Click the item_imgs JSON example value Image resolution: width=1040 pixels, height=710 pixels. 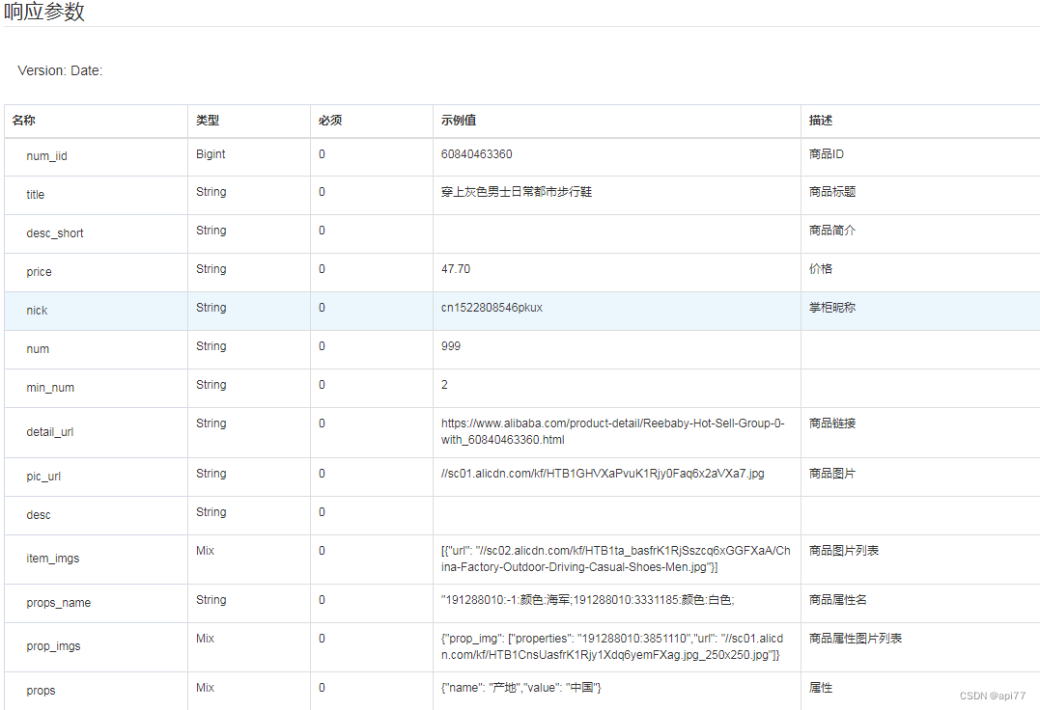(615, 559)
